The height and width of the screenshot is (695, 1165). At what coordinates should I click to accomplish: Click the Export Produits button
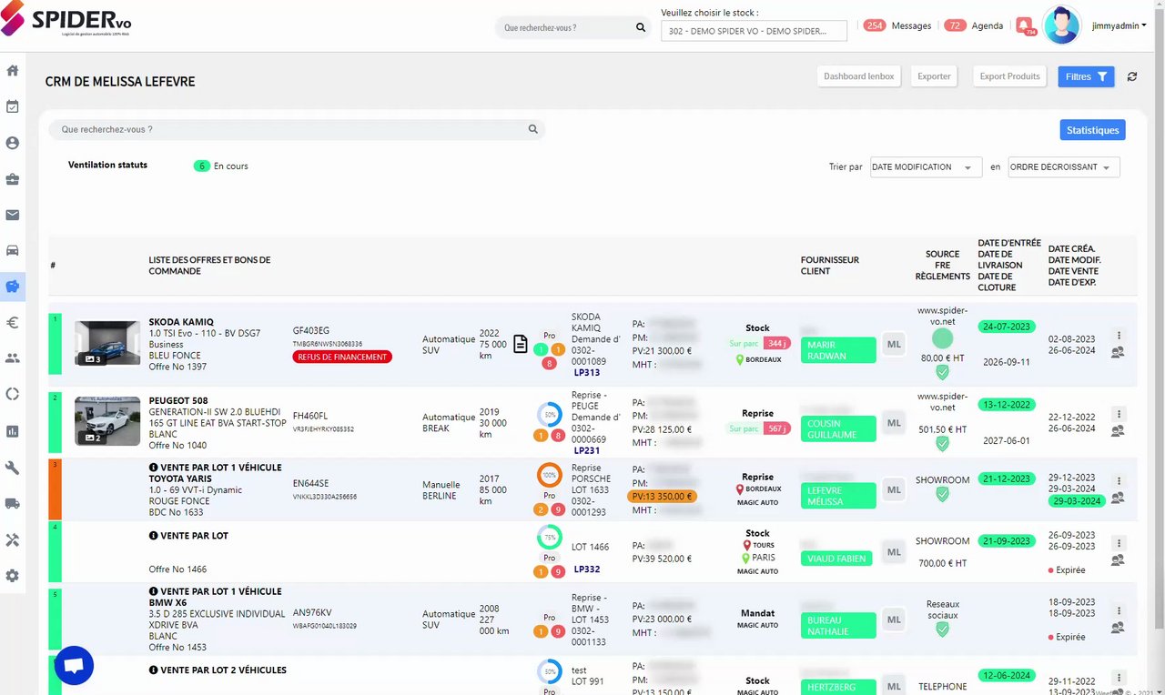[x=1009, y=76]
